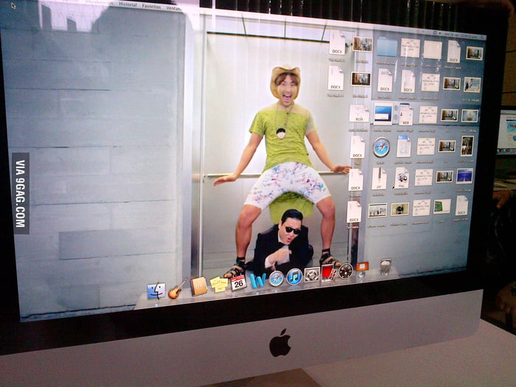Launch GarageBand guitar icon in dock
516x387 pixels.
176,289
